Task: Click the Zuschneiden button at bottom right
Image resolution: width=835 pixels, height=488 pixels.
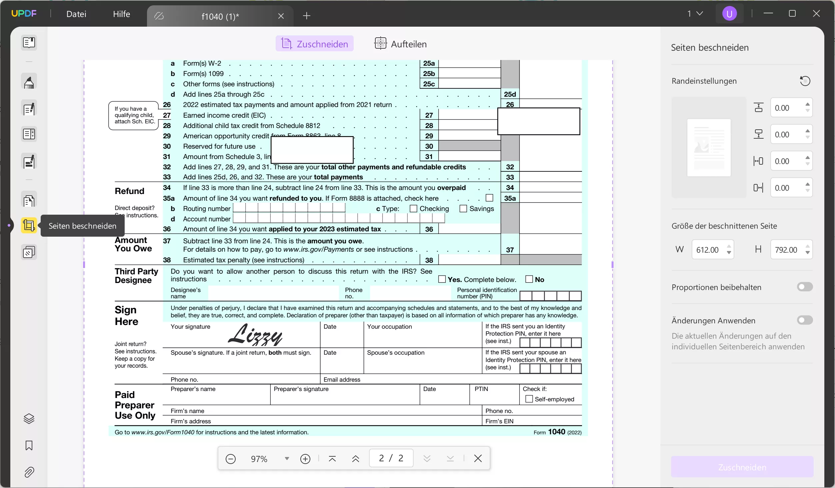Action: tap(742, 467)
